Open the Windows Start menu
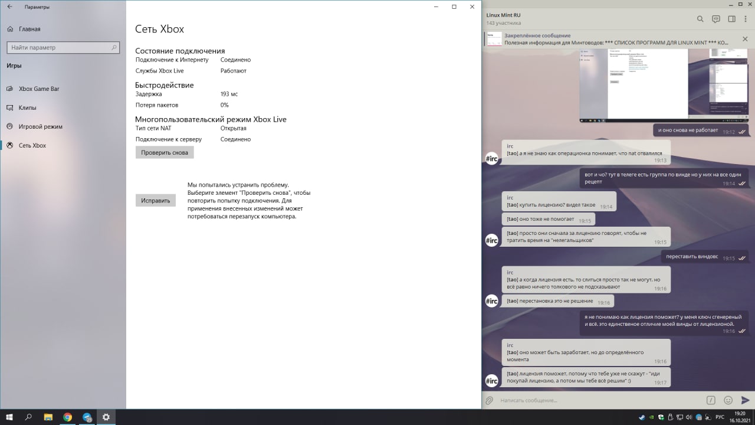The image size is (755, 425). [x=9, y=417]
